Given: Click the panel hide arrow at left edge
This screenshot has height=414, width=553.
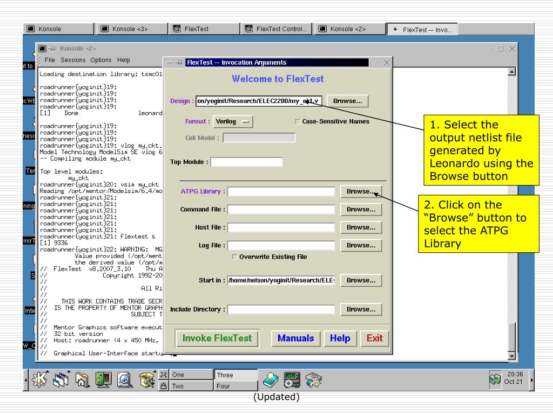Looking at the screenshot, I should coord(25,380).
